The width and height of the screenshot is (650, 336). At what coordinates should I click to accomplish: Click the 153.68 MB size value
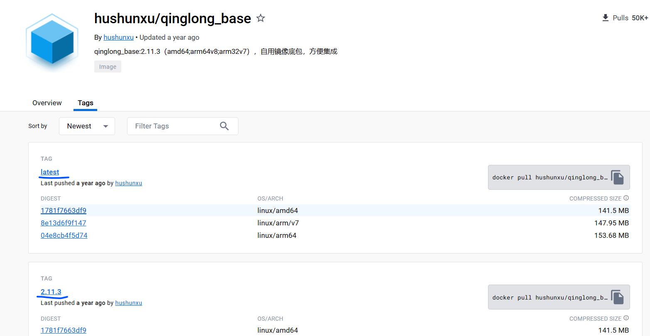pyautogui.click(x=611, y=235)
